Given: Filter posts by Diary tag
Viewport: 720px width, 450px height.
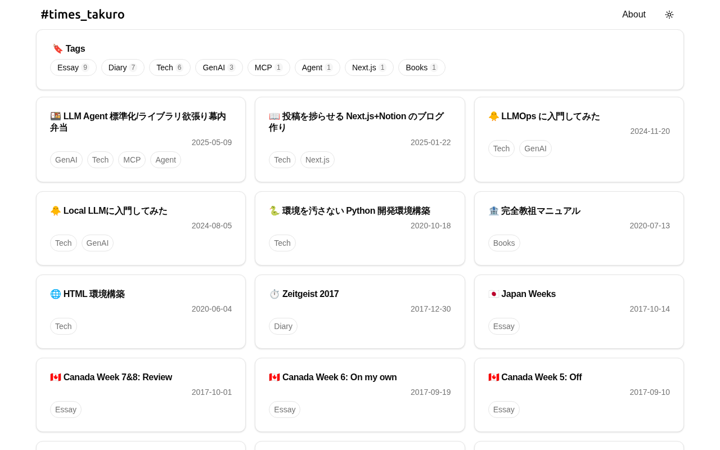Looking at the screenshot, I should point(123,67).
